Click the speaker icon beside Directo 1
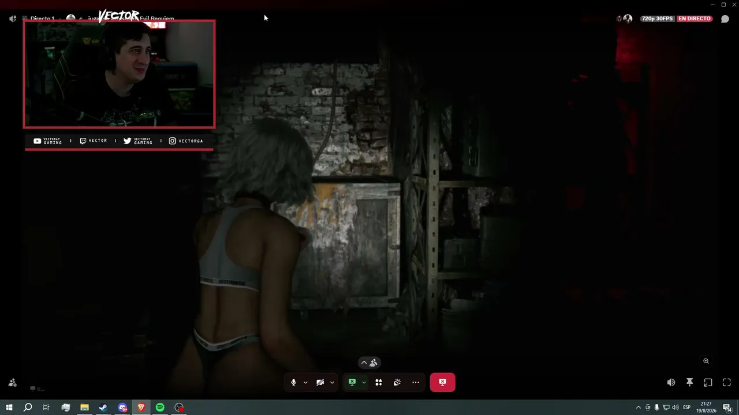The image size is (739, 415). (13, 18)
